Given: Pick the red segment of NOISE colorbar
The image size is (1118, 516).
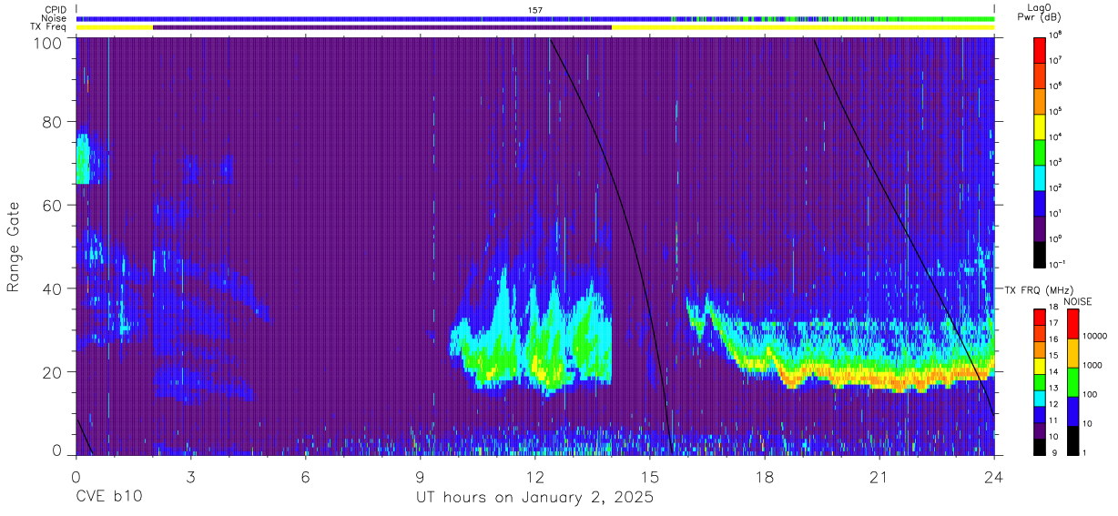Looking at the screenshot, I should [x=1072, y=324].
